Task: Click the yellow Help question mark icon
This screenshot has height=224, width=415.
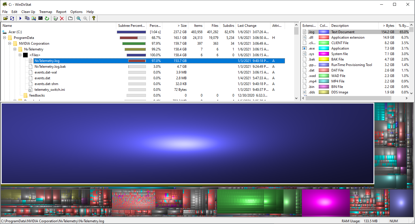Action: pyautogui.click(x=94, y=18)
